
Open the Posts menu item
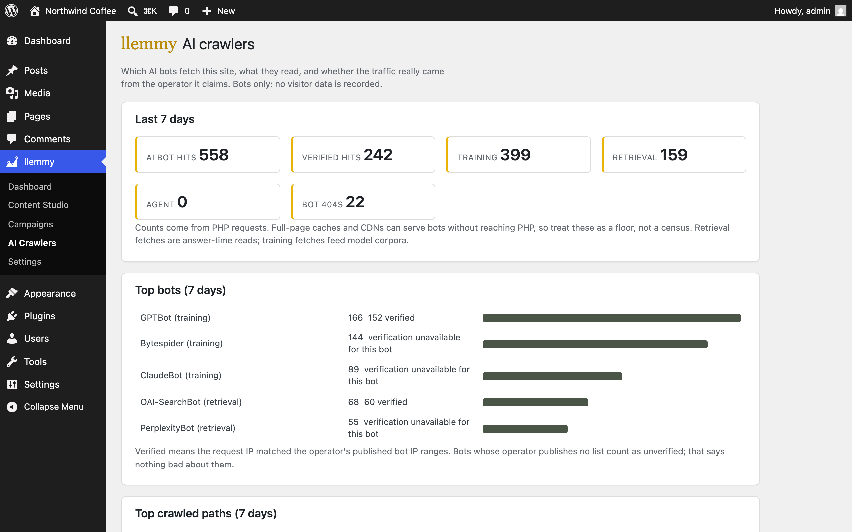(x=53, y=70)
